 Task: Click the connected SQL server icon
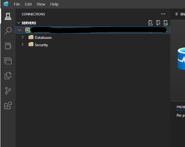[x=28, y=30]
